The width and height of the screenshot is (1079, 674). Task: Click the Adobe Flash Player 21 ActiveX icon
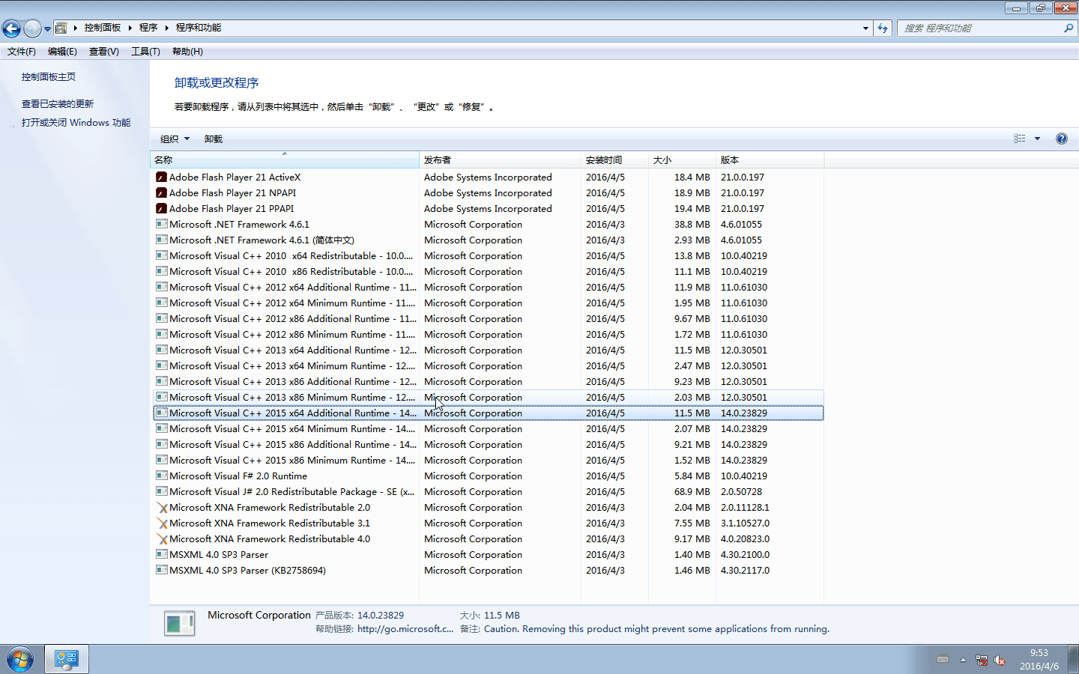point(161,177)
